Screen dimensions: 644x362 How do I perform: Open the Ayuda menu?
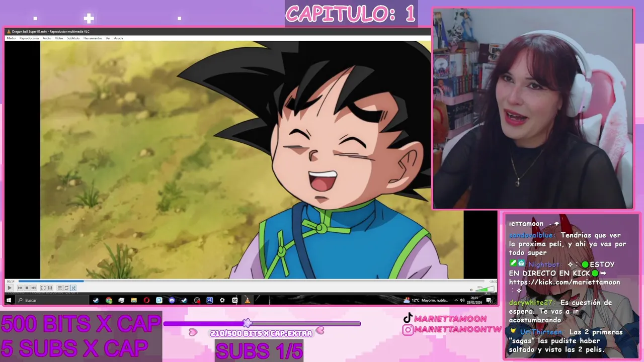[118, 38]
